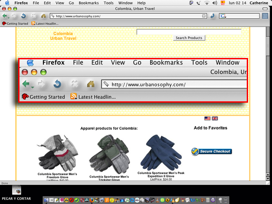Open the Help menu
This screenshot has width=272, height=204.
pos(141,3)
